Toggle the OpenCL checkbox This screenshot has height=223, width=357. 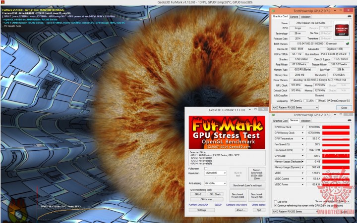click(x=292, y=100)
